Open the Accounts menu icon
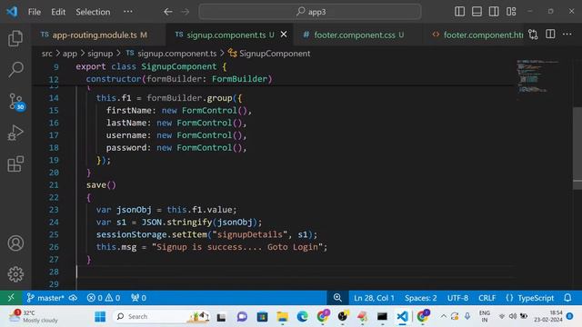Image resolution: width=582 pixels, height=327 pixels. (15, 243)
